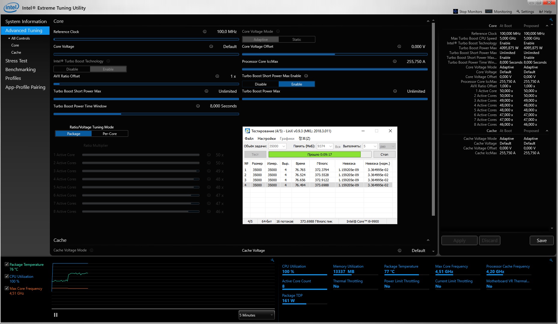The width and height of the screenshot is (558, 324).
Task: Show info for Core Voltage setting
Action: [211, 46]
